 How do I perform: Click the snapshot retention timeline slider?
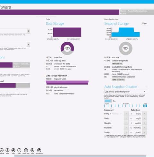[x=125, y=106]
